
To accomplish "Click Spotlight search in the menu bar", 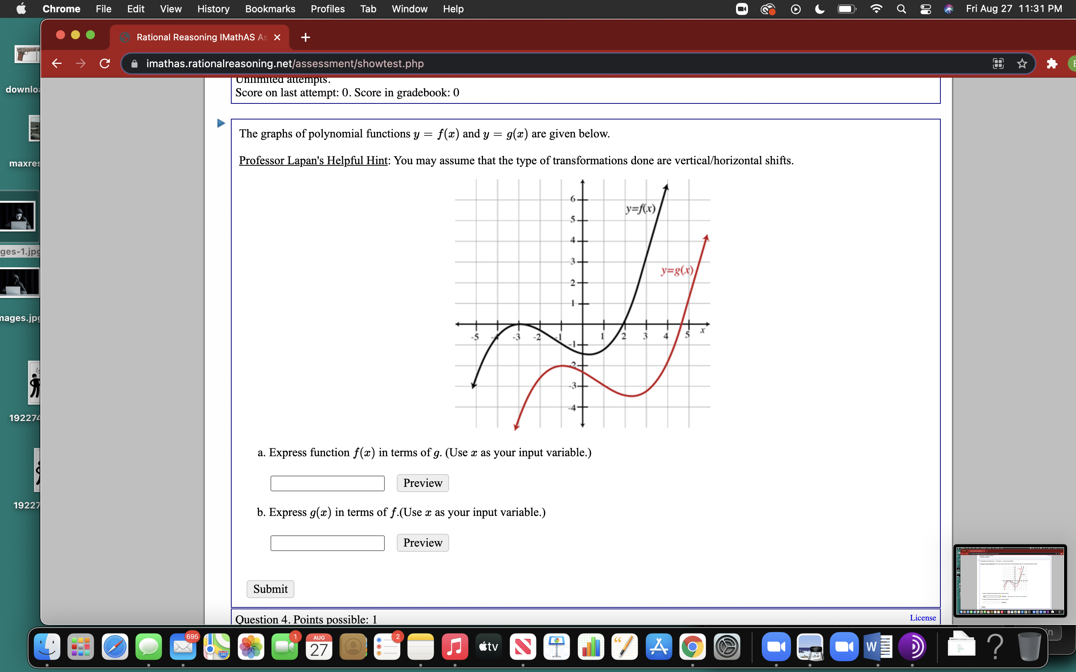I will (901, 9).
